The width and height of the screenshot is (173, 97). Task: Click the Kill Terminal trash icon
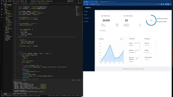coord(79,80)
